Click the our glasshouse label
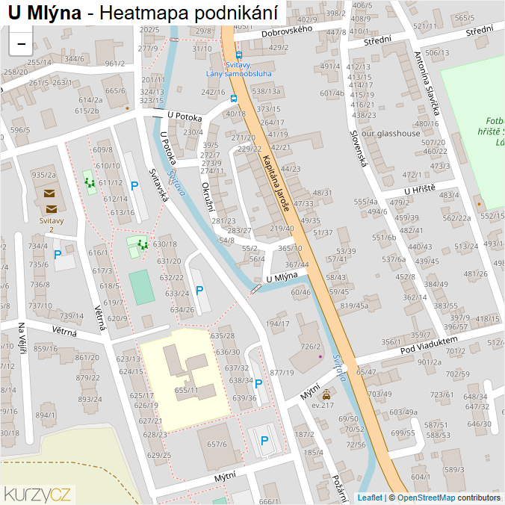The image size is (505, 505). (391, 133)
